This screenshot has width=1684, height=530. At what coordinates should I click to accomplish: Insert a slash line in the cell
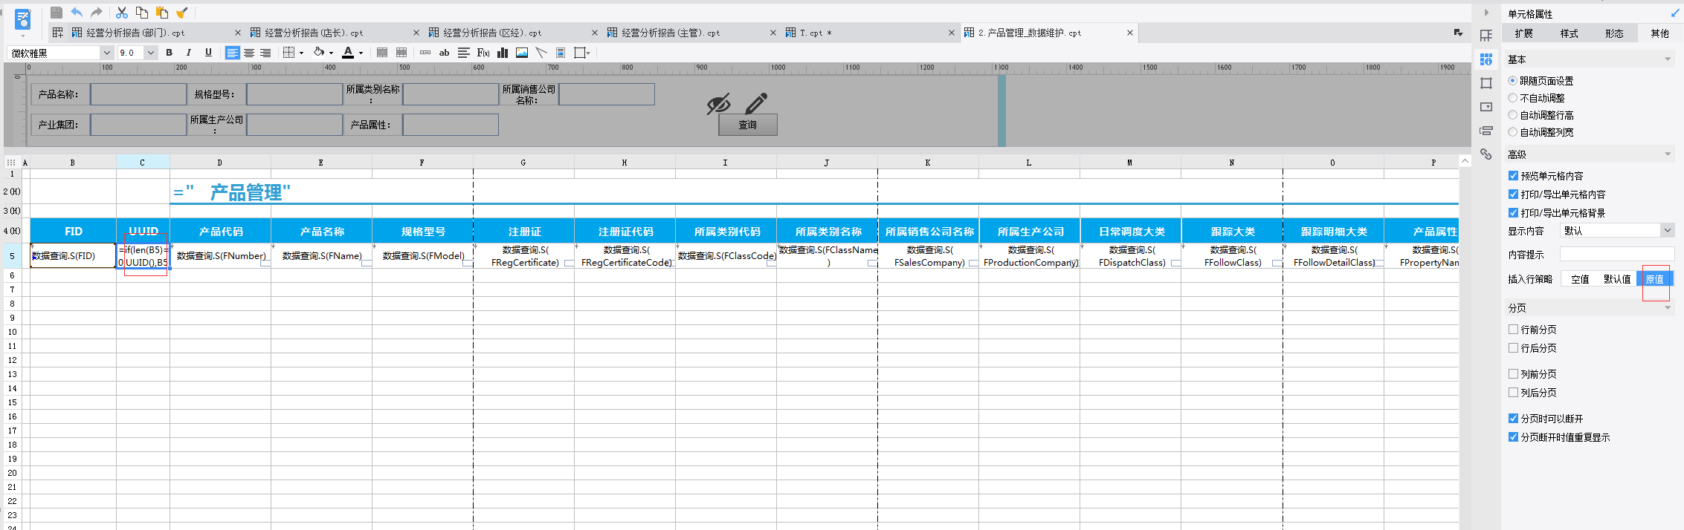(x=541, y=53)
